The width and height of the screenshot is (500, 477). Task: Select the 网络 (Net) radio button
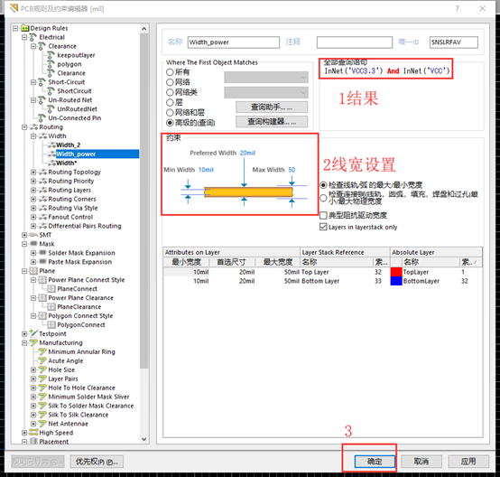click(170, 82)
